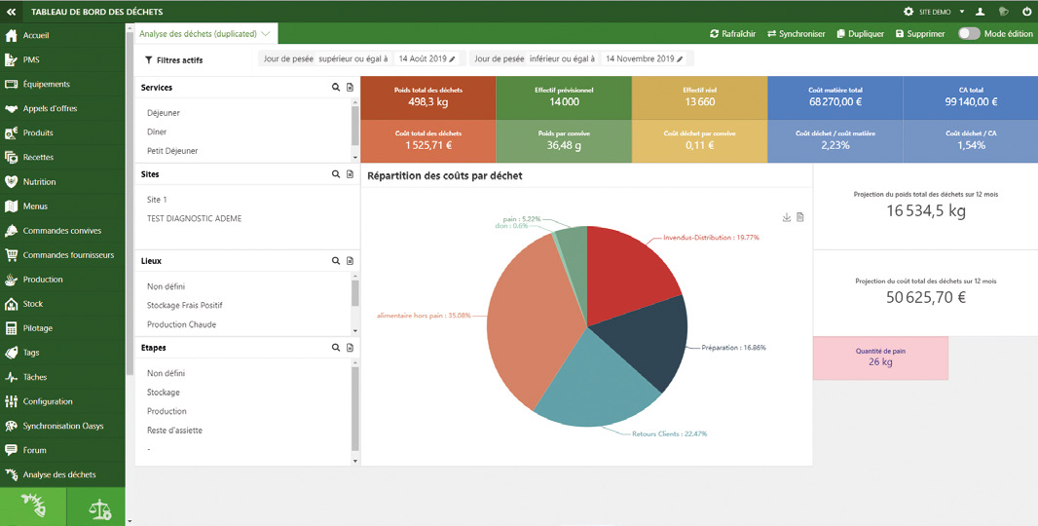
Task: Click the Poids total des déchets tile
Action: (428, 98)
